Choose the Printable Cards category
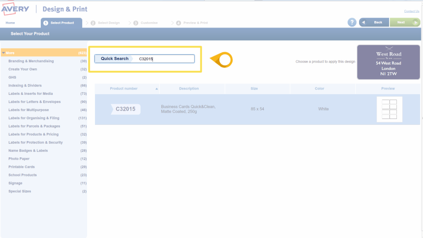The width and height of the screenshot is (423, 238). pyautogui.click(x=22, y=167)
